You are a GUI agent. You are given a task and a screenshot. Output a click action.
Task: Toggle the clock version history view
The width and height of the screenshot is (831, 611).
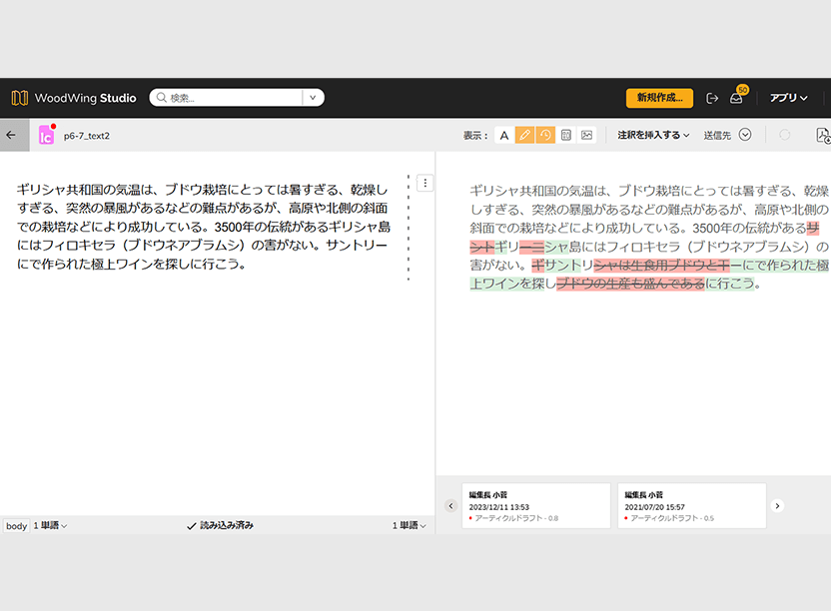545,135
